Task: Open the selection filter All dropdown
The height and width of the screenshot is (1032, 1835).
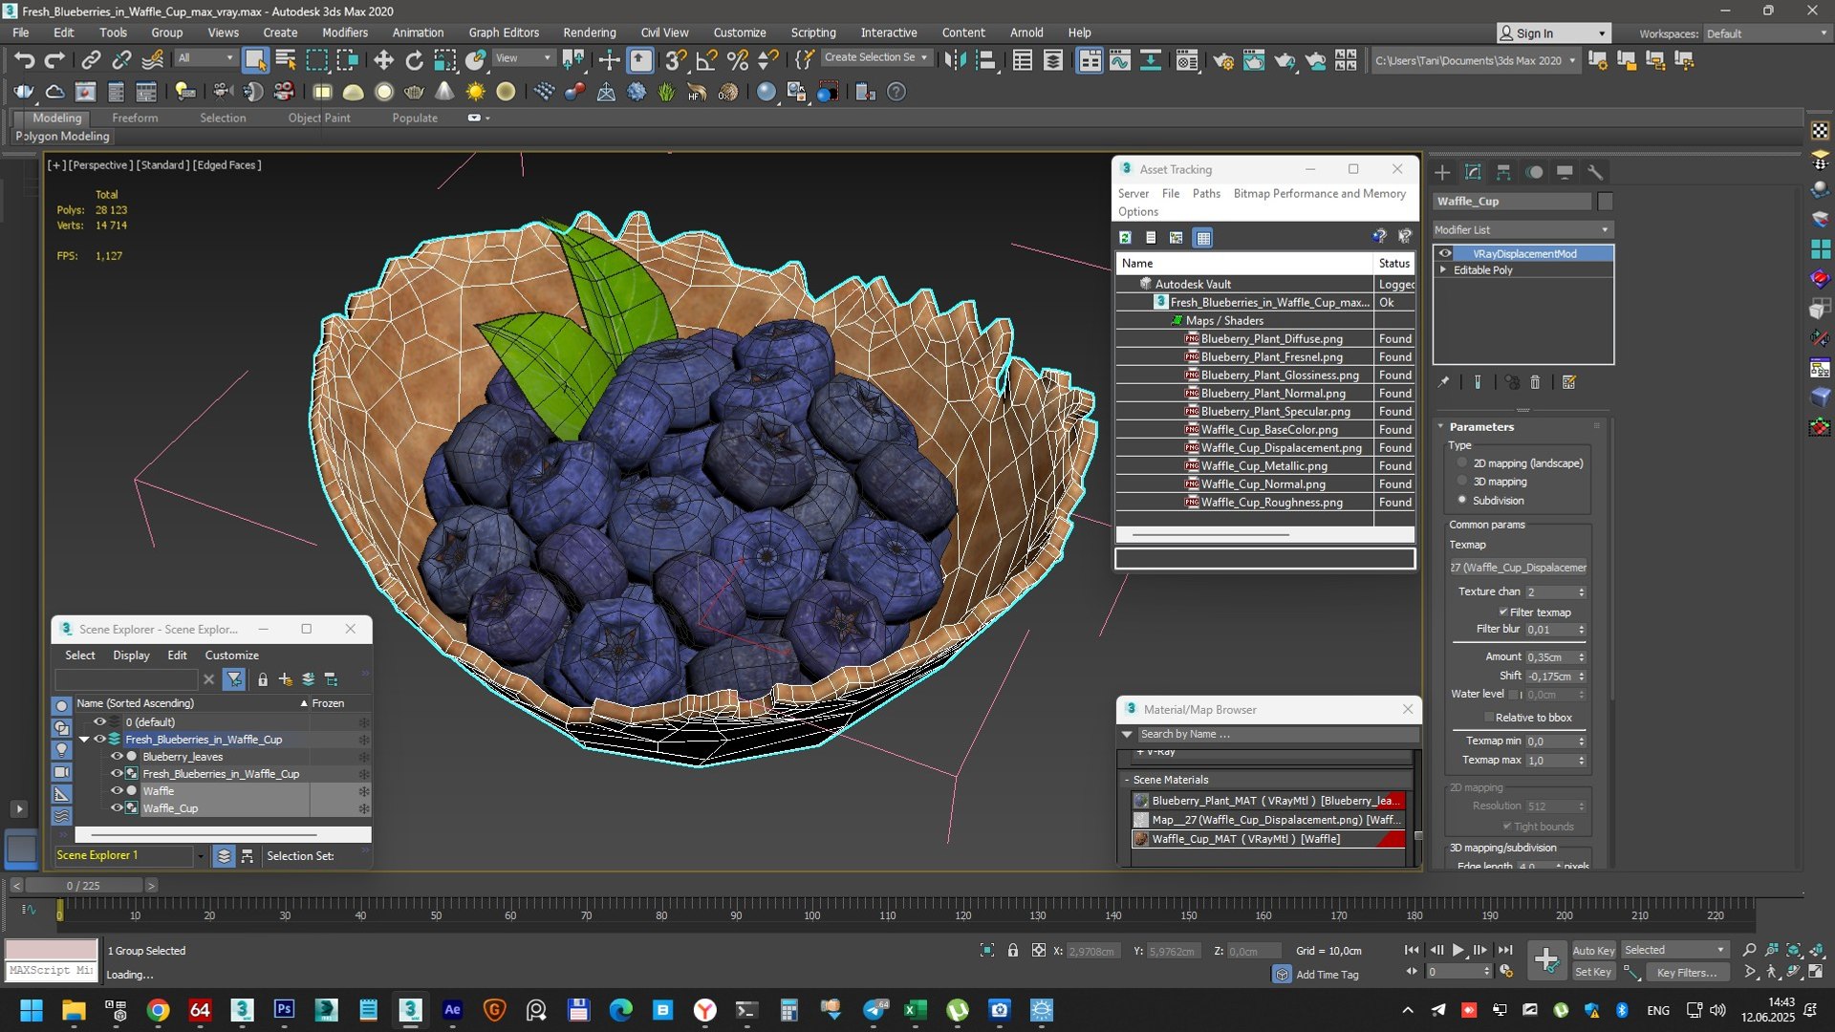Action: pyautogui.click(x=205, y=58)
